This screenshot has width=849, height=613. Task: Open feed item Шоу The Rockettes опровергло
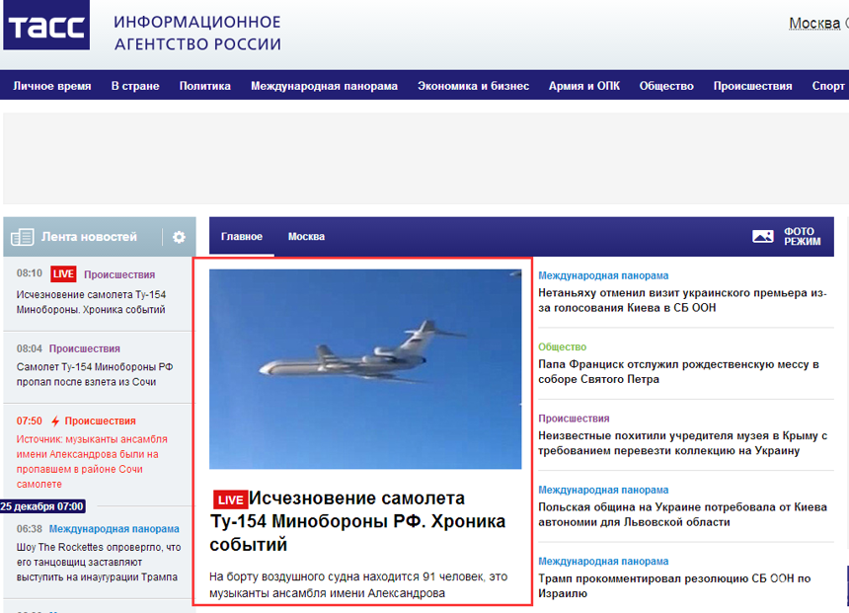99,562
